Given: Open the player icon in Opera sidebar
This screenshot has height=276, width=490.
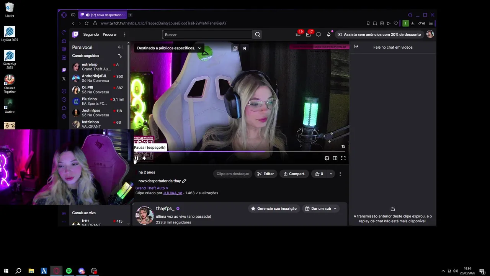Looking at the screenshot, I should pyautogui.click(x=64, y=91).
